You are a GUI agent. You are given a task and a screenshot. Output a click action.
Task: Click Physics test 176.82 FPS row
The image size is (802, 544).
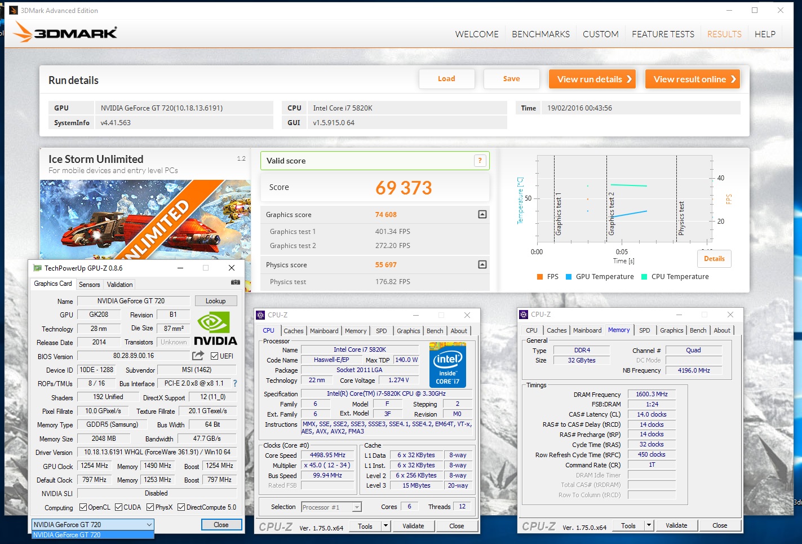coord(375,282)
